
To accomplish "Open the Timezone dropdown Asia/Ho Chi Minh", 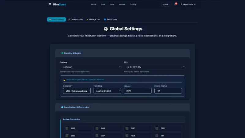I will (x=107, y=91).
